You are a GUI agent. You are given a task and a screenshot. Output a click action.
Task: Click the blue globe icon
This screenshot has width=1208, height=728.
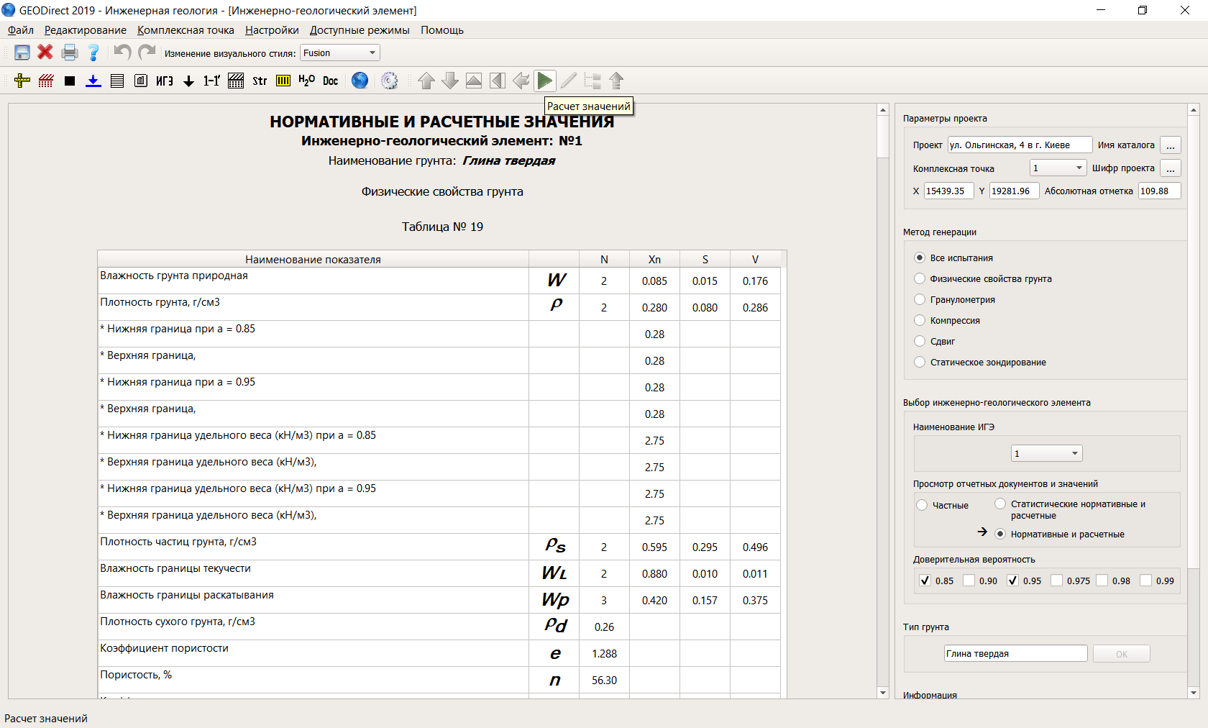pyautogui.click(x=360, y=81)
